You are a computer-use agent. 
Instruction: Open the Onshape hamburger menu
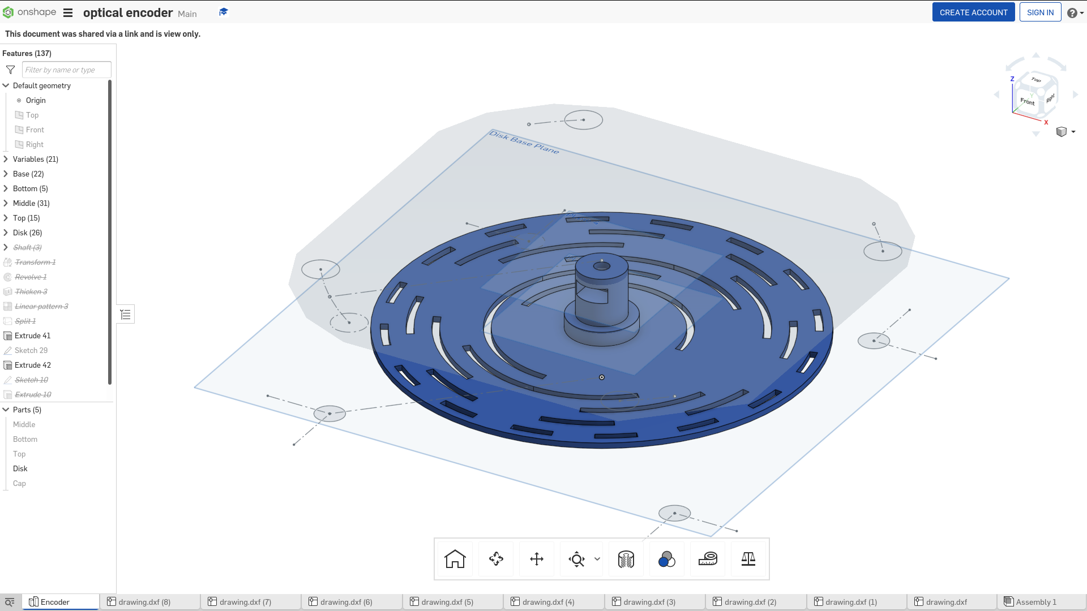(x=68, y=12)
